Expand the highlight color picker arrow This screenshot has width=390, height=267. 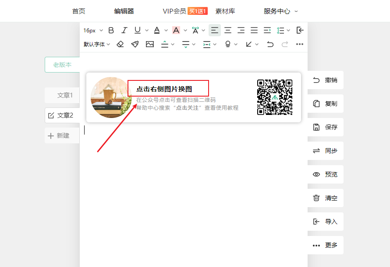pyautogui.click(x=185, y=30)
